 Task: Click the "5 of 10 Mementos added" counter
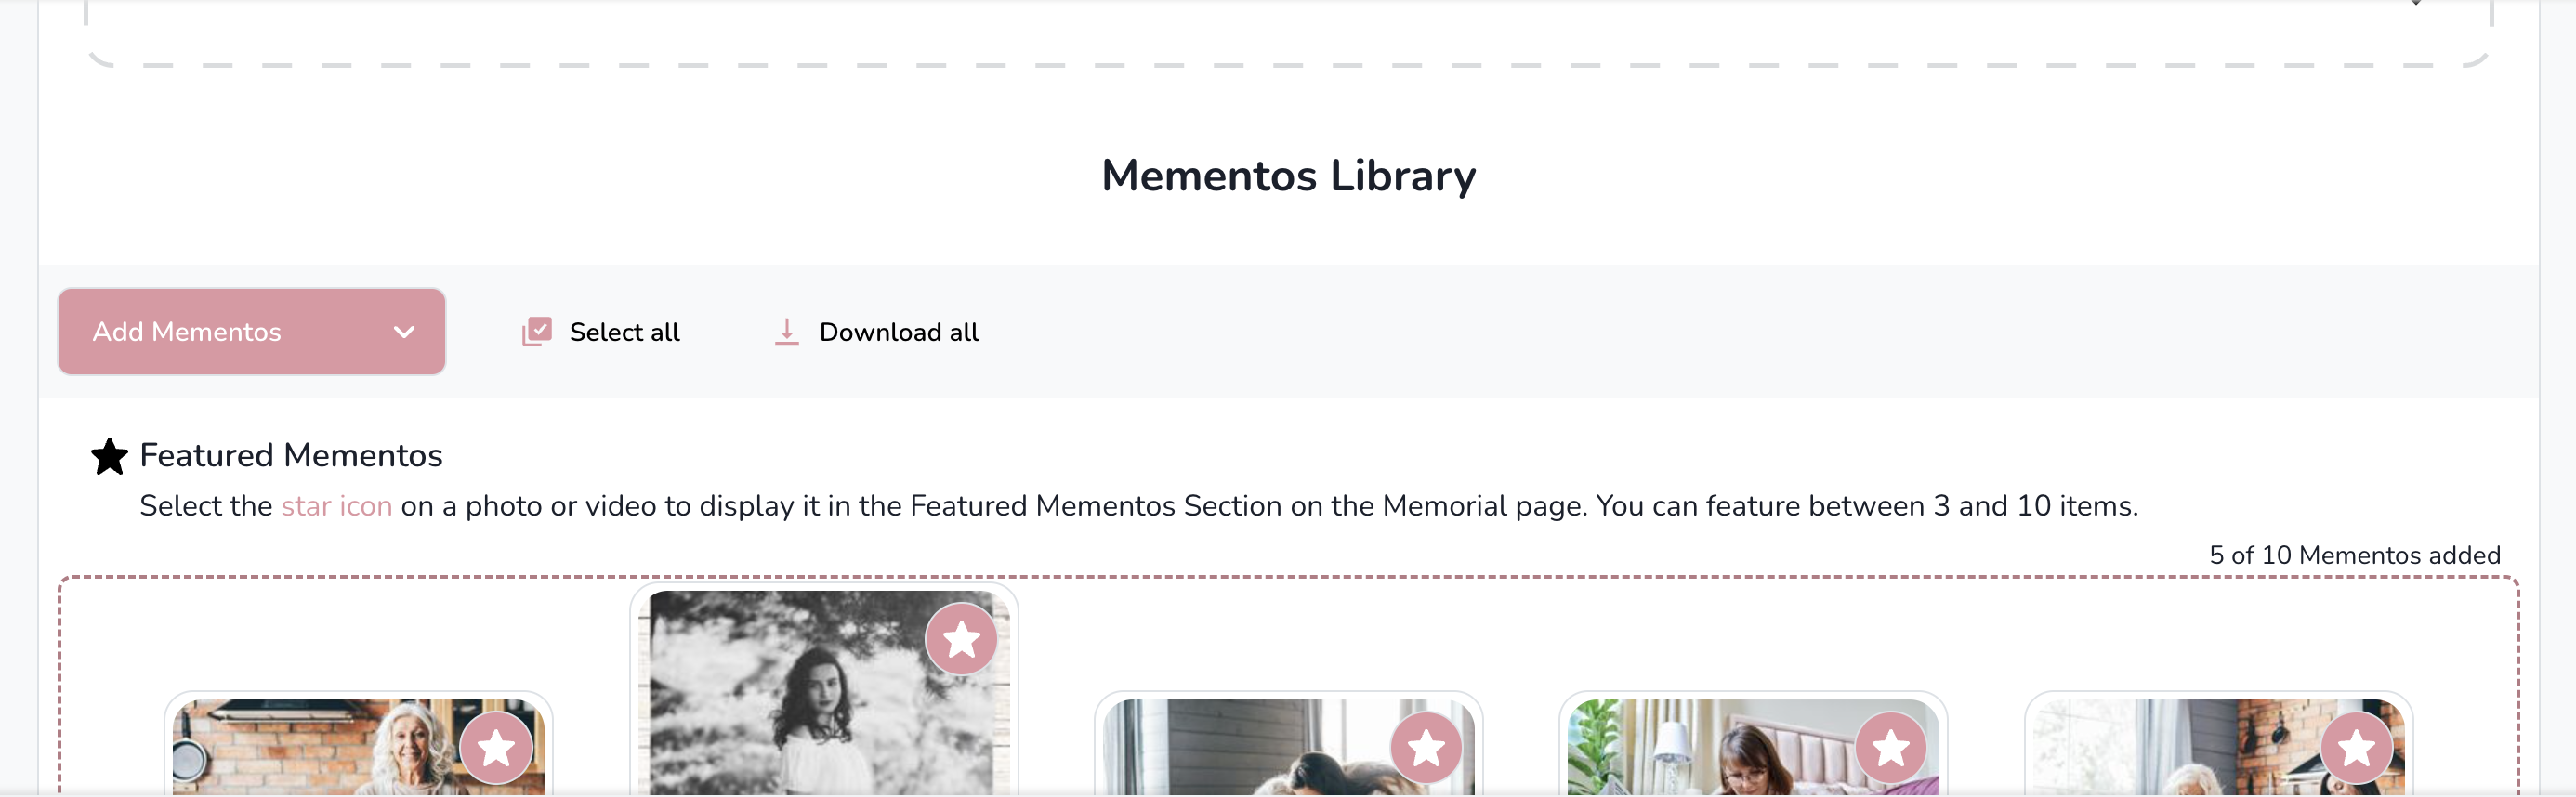pos(2354,555)
